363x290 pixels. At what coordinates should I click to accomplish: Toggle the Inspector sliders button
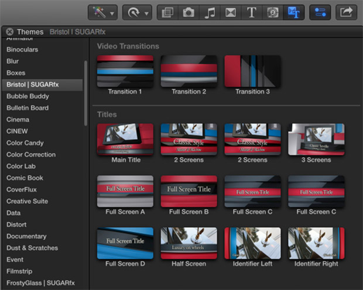tap(320, 12)
